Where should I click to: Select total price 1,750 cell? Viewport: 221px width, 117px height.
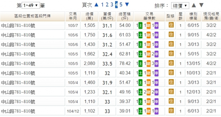point(90,35)
